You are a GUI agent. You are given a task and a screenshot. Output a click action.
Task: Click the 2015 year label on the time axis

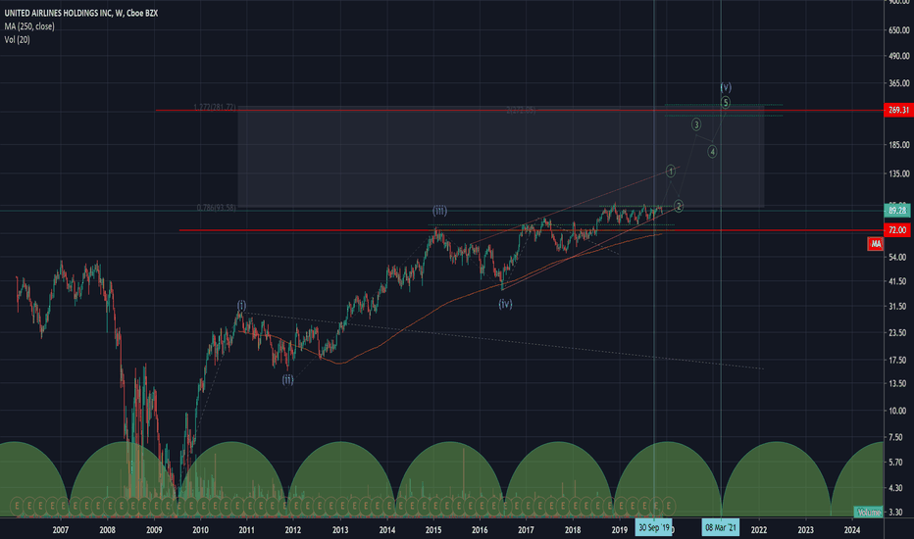[x=433, y=529]
